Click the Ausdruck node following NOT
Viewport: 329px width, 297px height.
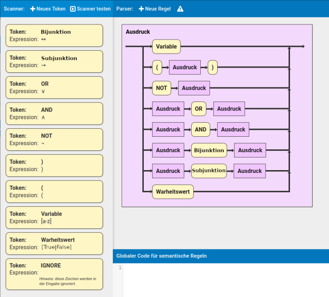tap(194, 88)
